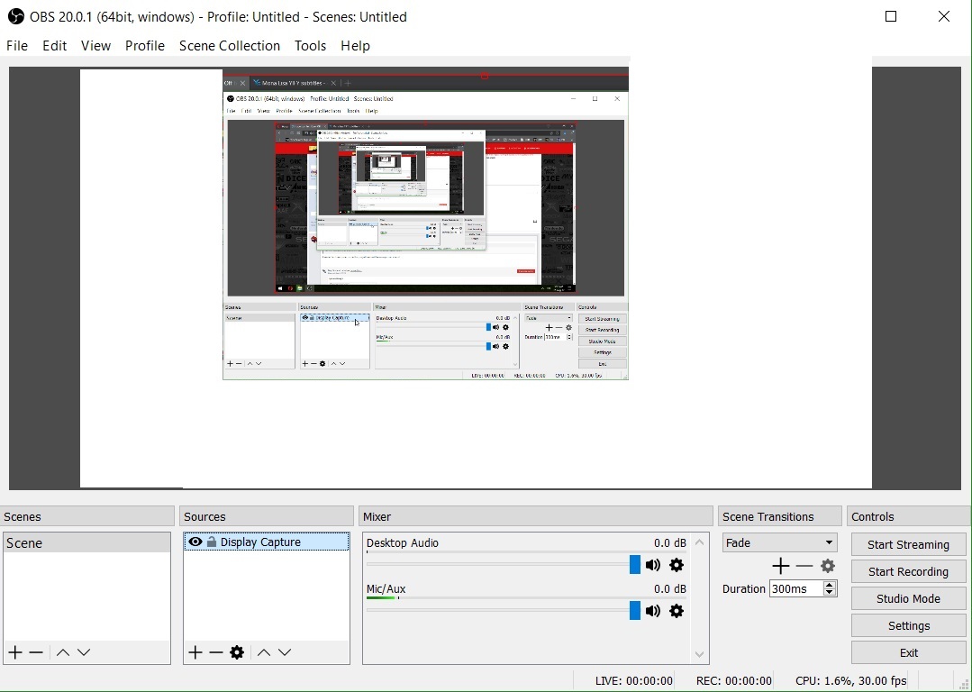Move the selected source up

click(264, 652)
